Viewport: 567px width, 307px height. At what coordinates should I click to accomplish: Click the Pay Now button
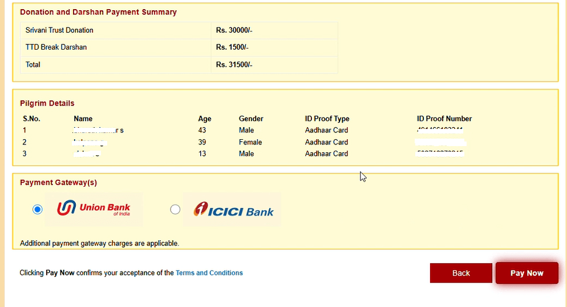coord(527,273)
